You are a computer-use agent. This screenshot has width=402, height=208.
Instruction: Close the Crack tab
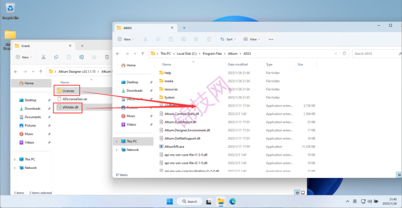pos(70,46)
